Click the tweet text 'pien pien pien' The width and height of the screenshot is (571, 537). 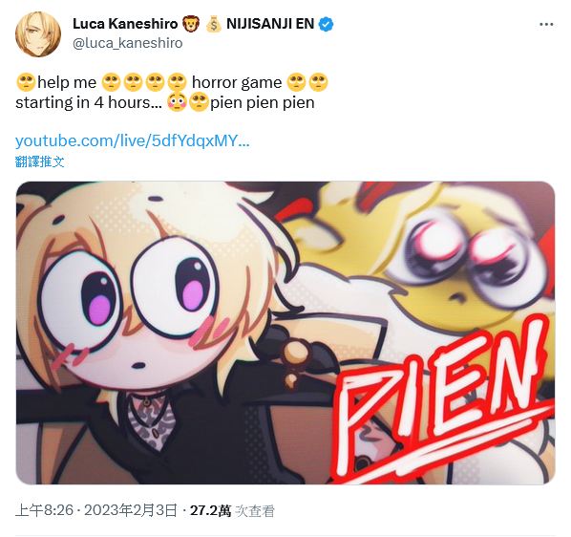pyautogui.click(x=263, y=103)
